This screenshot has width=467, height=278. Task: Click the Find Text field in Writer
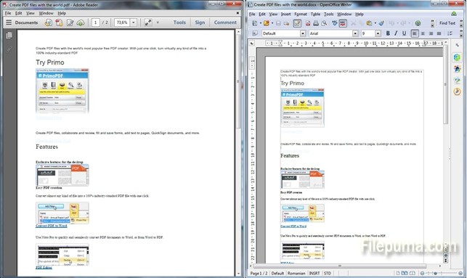click(447, 23)
